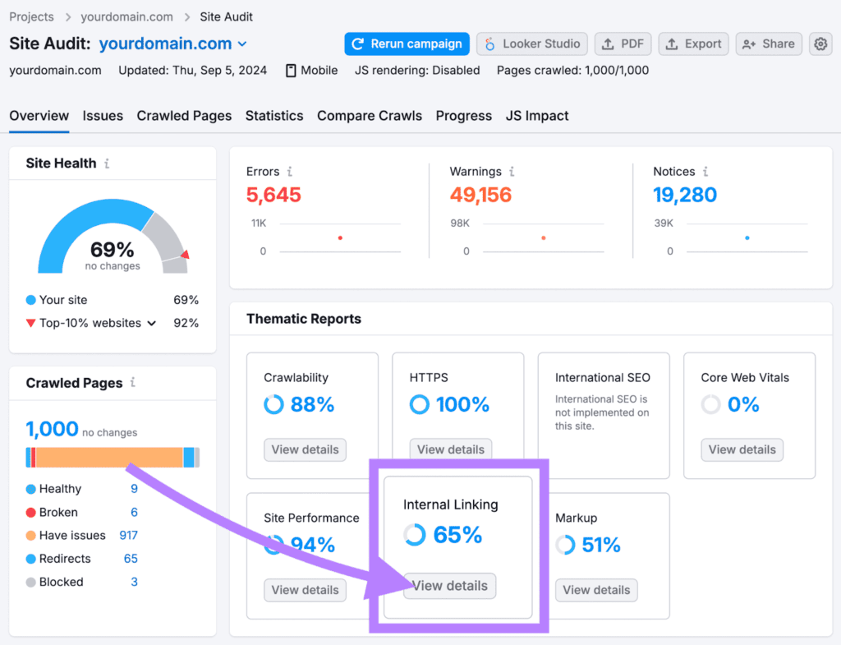Click the Have issues count 917

[x=128, y=536]
